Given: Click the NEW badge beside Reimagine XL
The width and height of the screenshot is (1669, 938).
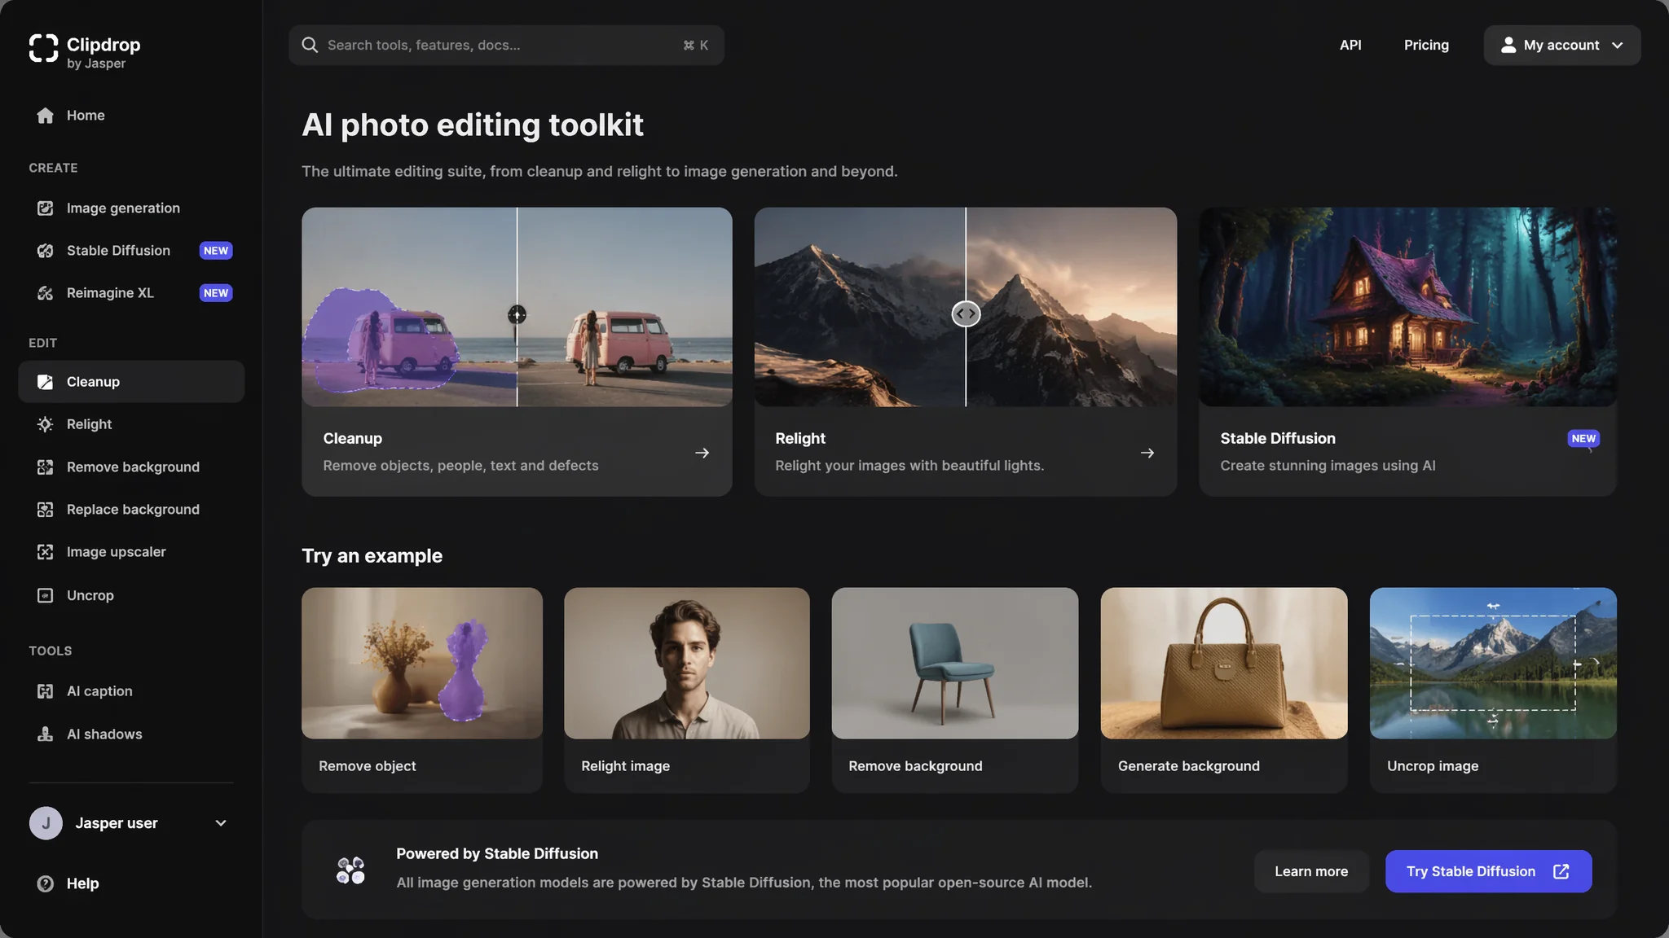Looking at the screenshot, I should pyautogui.click(x=216, y=293).
